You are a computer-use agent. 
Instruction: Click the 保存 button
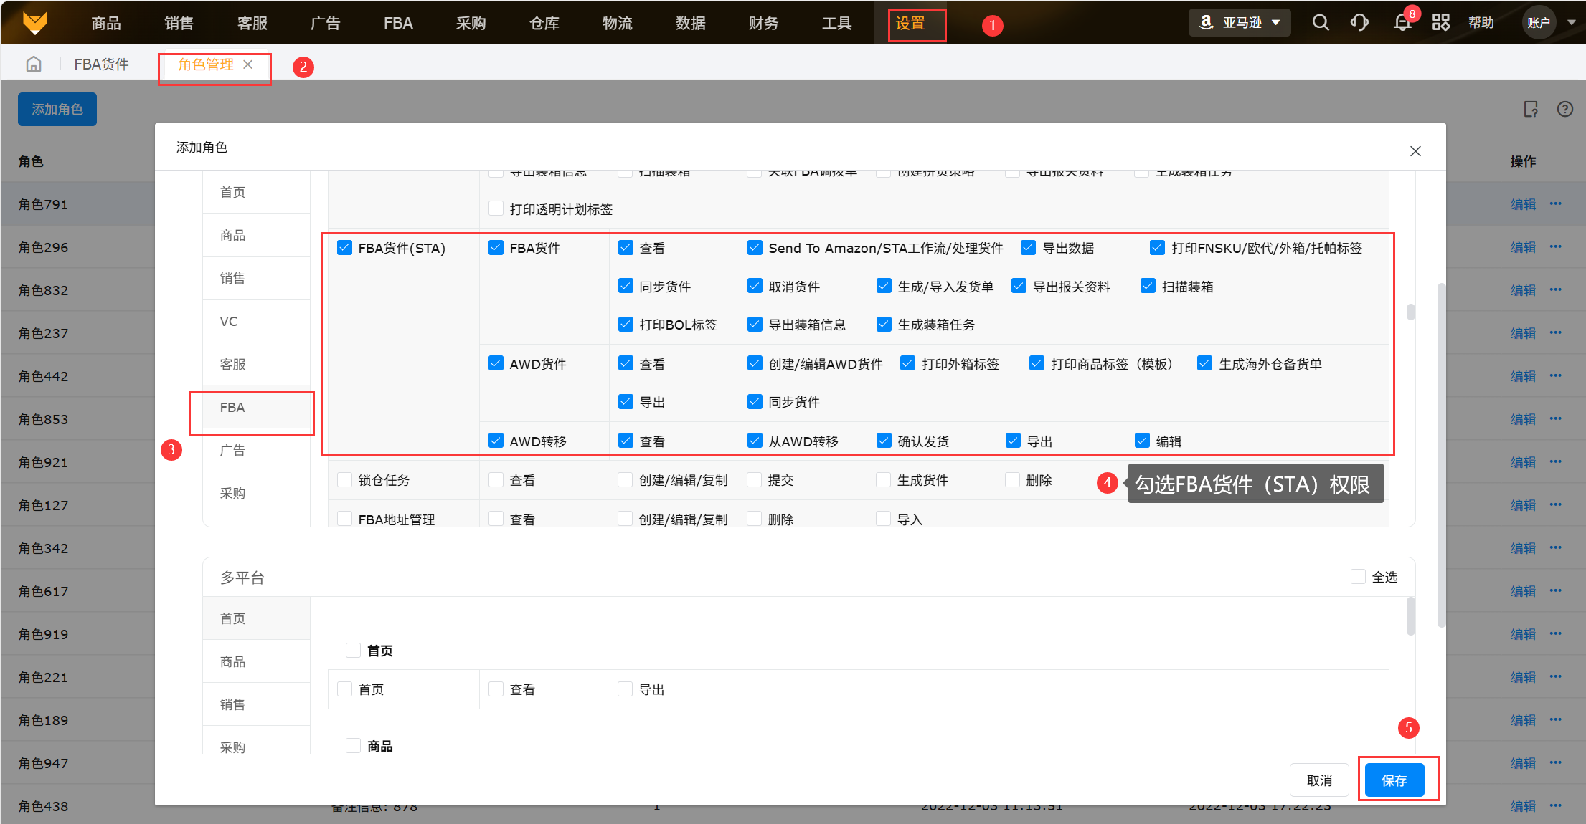(1394, 780)
